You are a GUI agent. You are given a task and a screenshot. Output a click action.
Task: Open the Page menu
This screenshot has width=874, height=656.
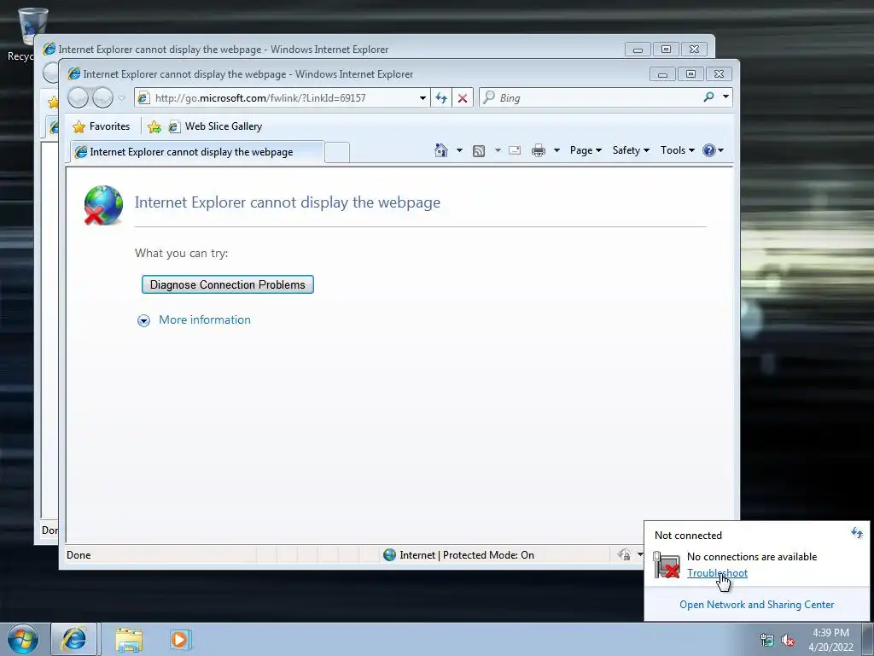click(586, 150)
